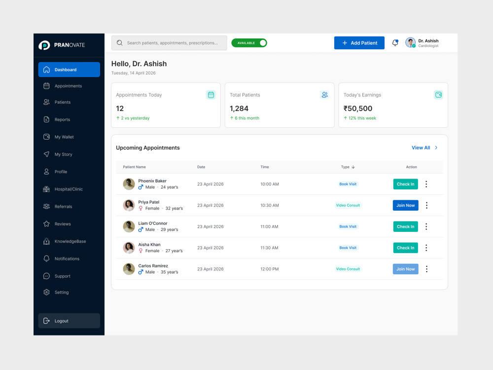The height and width of the screenshot is (370, 493).
Task: Open the KnowledgeBase icon
Action: [46, 241]
